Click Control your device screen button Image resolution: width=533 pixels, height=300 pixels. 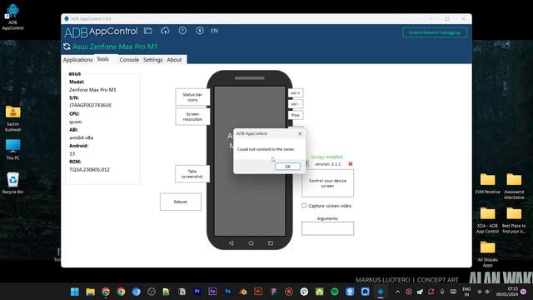coord(327,183)
